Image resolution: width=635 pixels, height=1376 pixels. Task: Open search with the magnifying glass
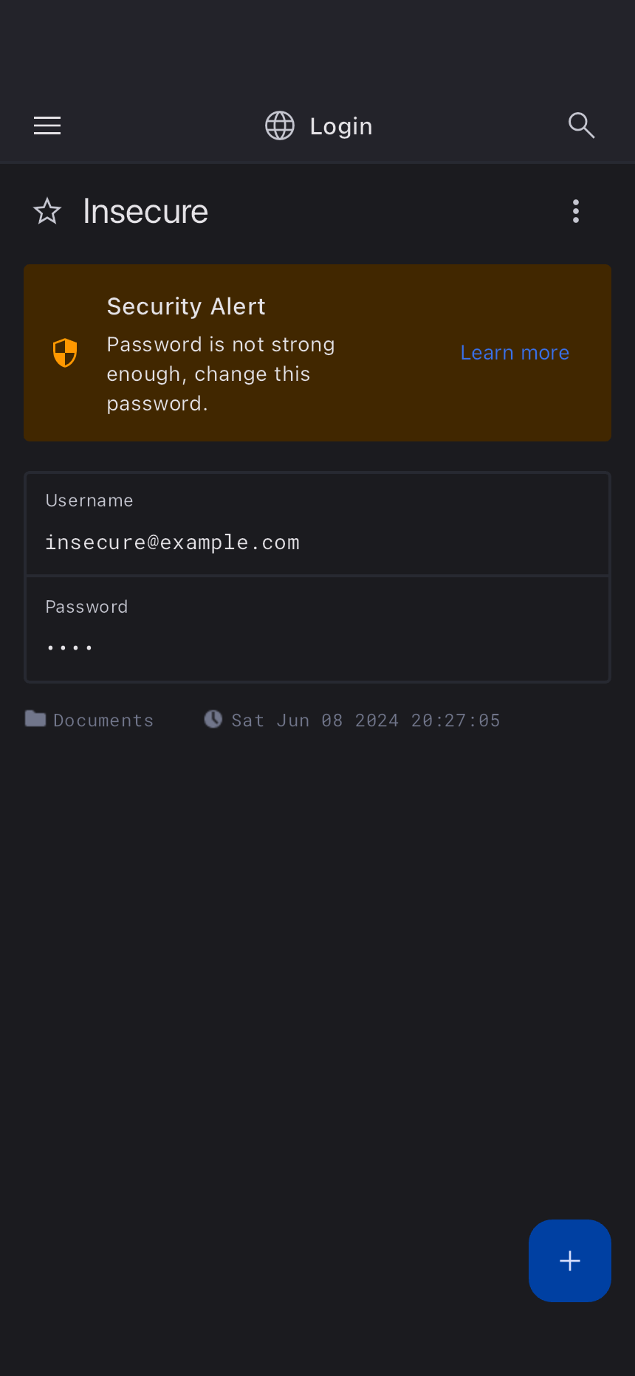click(581, 125)
